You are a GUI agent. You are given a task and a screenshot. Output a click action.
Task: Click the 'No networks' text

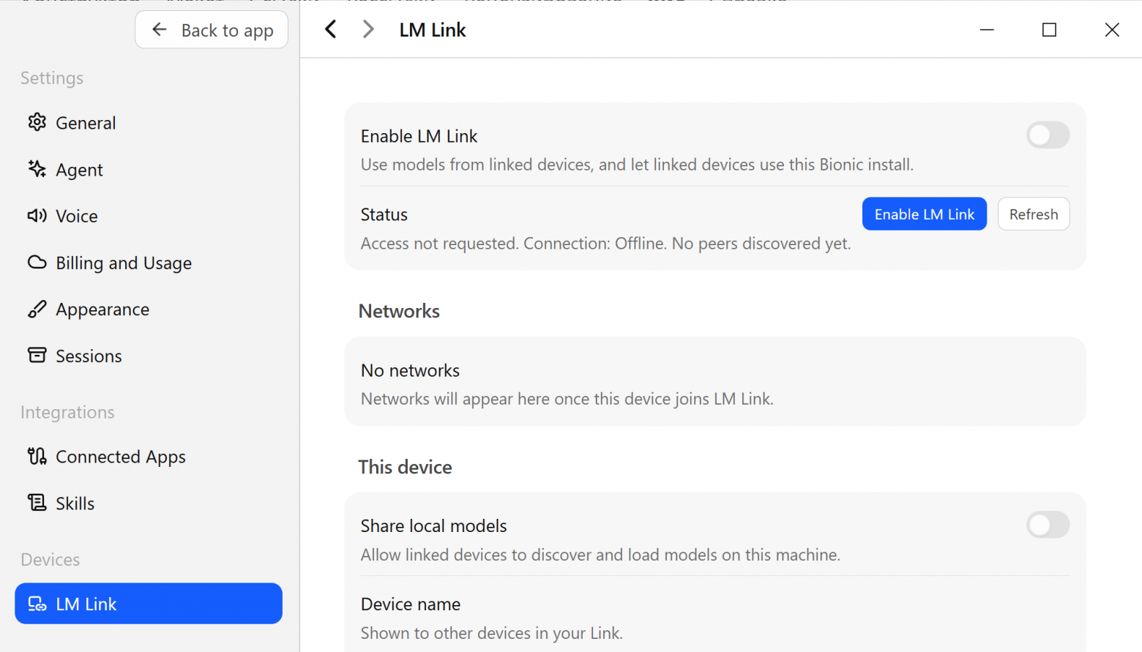pyautogui.click(x=410, y=370)
